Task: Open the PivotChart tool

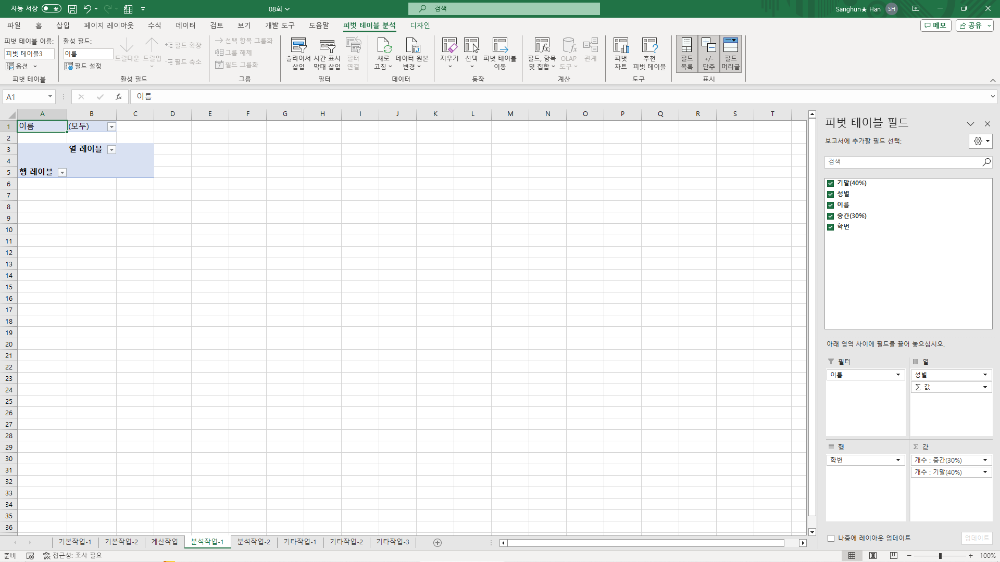Action: coord(620,47)
